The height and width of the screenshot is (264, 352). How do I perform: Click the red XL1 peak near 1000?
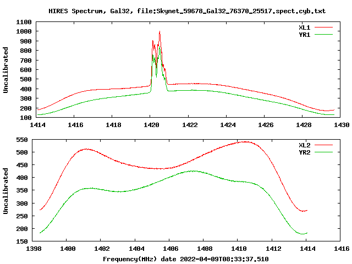pos(159,31)
